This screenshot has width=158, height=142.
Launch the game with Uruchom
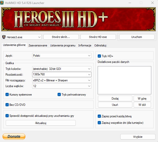point(137,37)
